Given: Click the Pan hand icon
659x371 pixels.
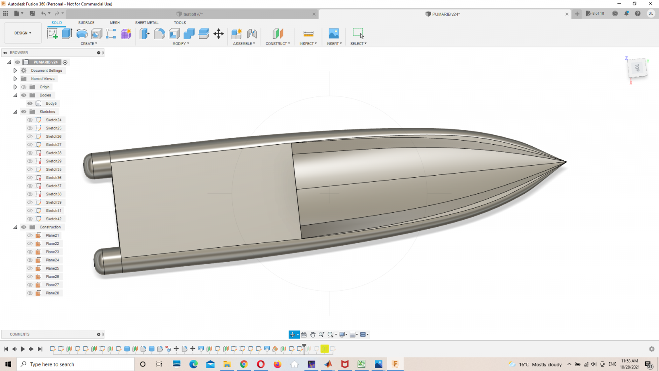Looking at the screenshot, I should pos(313,335).
